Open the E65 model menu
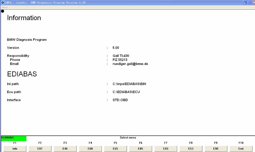Screen dimensions: 255x152 [x=115, y=149]
